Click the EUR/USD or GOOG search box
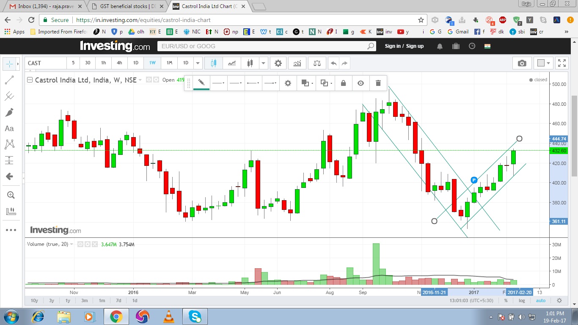The height and width of the screenshot is (325, 578). coord(267,46)
